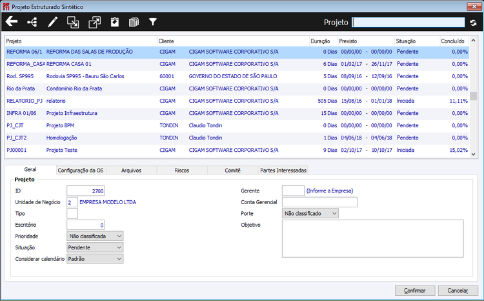Switch to the Configuração da OS tab

click(x=81, y=171)
